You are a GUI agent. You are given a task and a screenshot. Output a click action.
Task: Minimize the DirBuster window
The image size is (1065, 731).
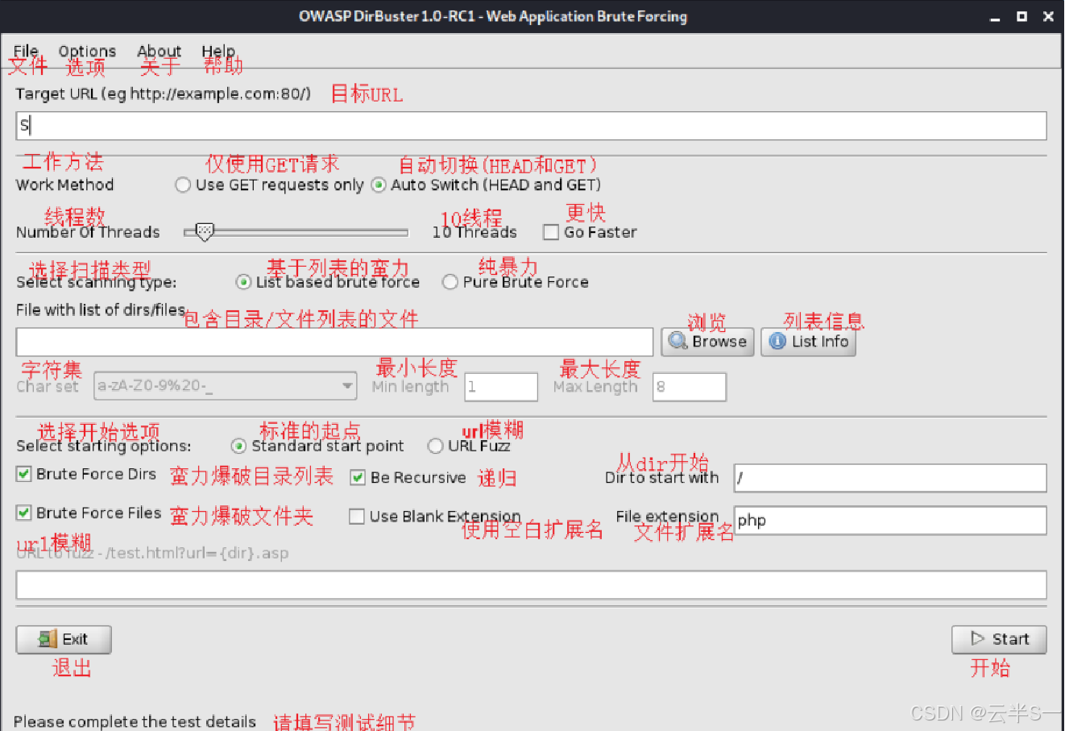(x=996, y=17)
